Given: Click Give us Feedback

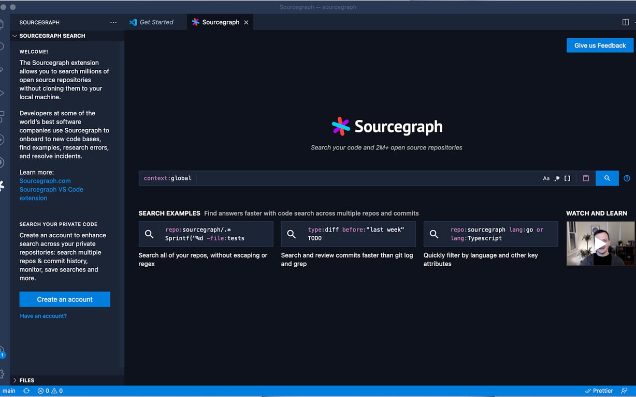Looking at the screenshot, I should (599, 45).
